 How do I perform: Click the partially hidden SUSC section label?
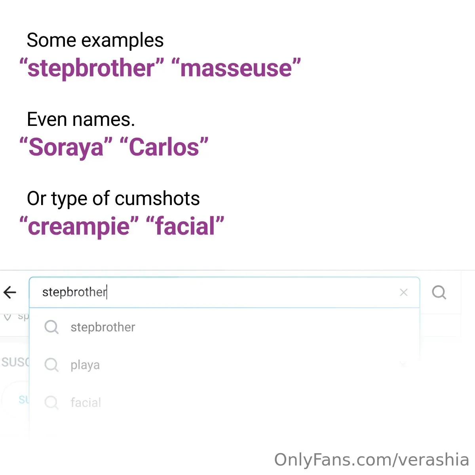(x=15, y=362)
